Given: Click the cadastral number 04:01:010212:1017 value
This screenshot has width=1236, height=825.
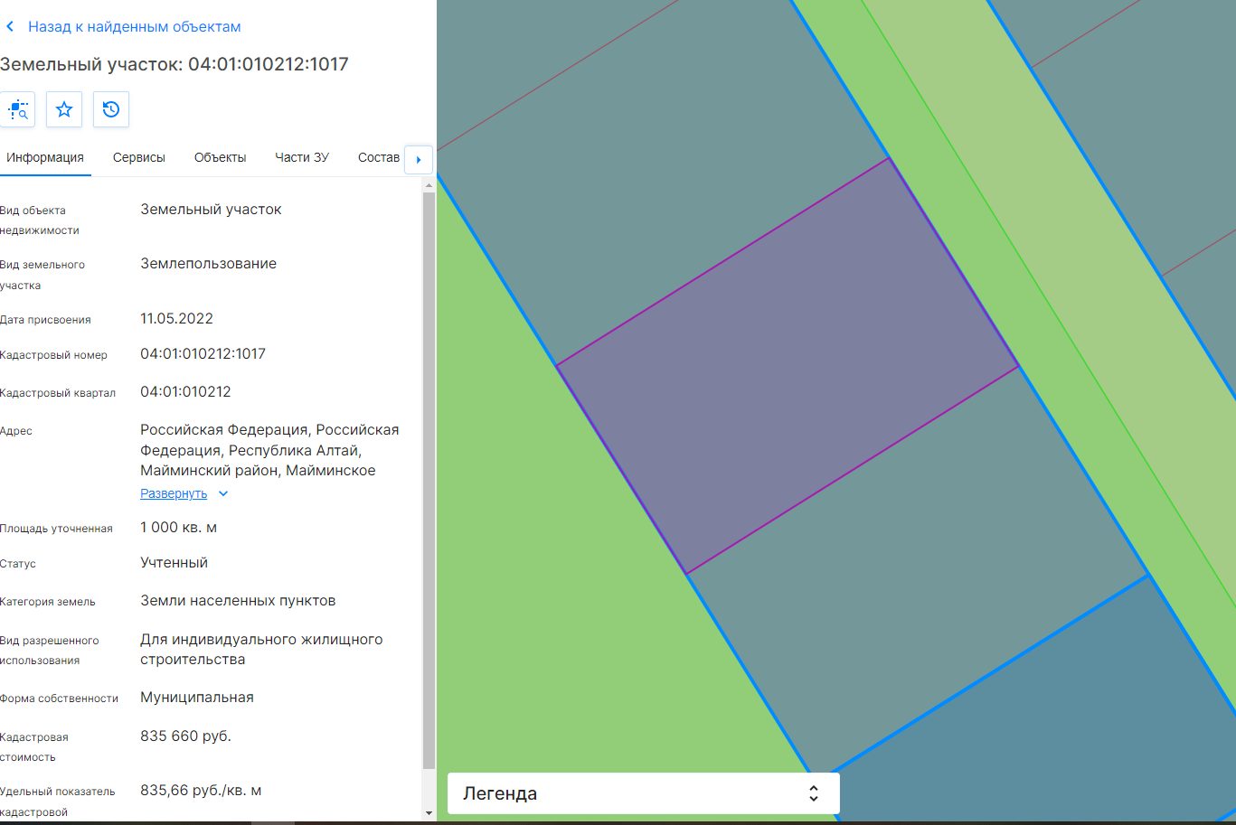Looking at the screenshot, I should (x=203, y=354).
